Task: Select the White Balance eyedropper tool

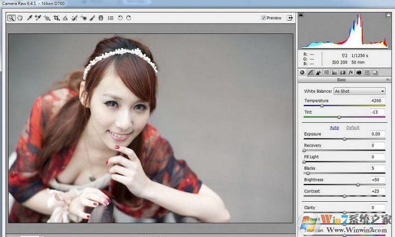Action: pyautogui.click(x=29, y=18)
